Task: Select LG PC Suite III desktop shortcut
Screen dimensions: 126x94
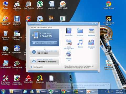Action: pyautogui.click(x=63, y=5)
